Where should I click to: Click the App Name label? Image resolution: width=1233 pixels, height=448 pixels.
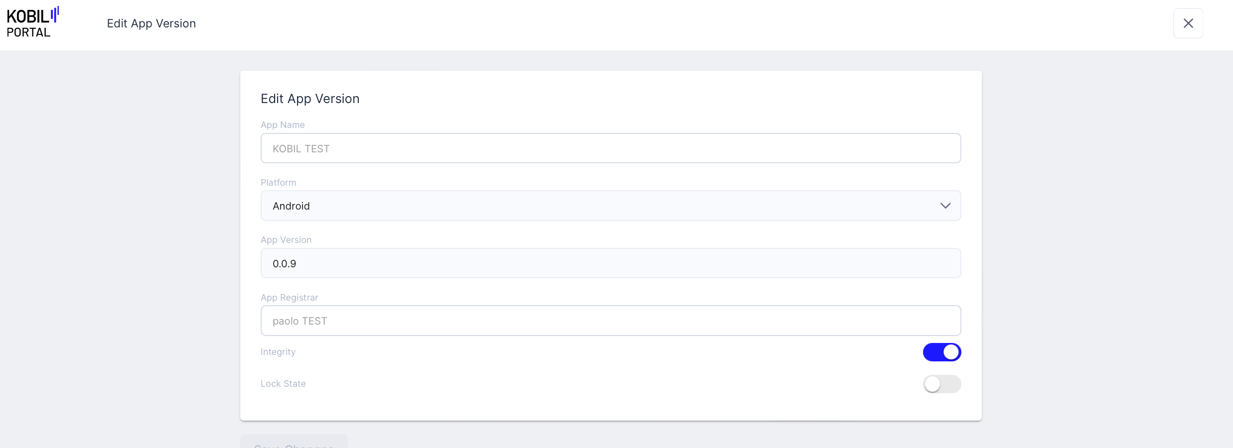tap(283, 125)
